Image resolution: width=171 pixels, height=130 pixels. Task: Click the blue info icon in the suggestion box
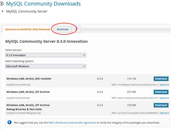coord(9,122)
